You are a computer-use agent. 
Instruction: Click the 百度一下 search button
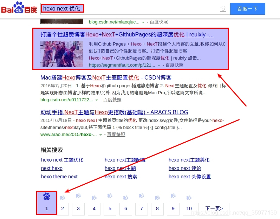[247, 9]
